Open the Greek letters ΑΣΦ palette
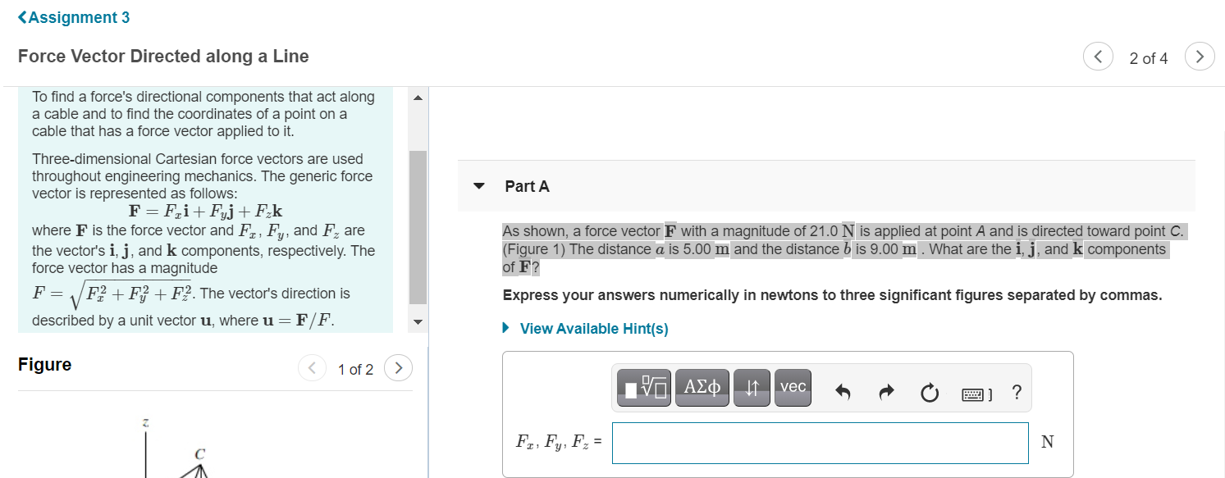This screenshot has width=1225, height=478. point(702,387)
